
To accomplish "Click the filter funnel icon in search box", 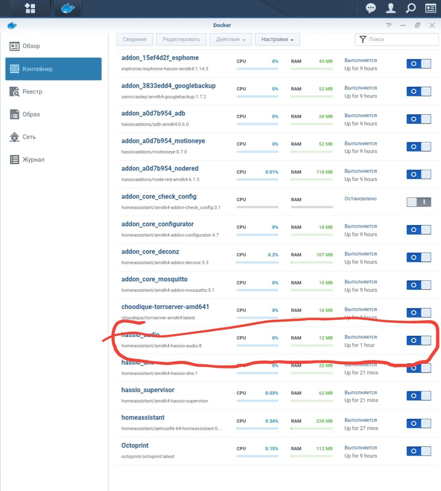I will [x=363, y=39].
